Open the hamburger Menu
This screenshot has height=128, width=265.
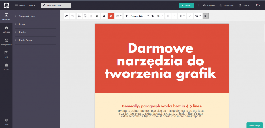20,5
